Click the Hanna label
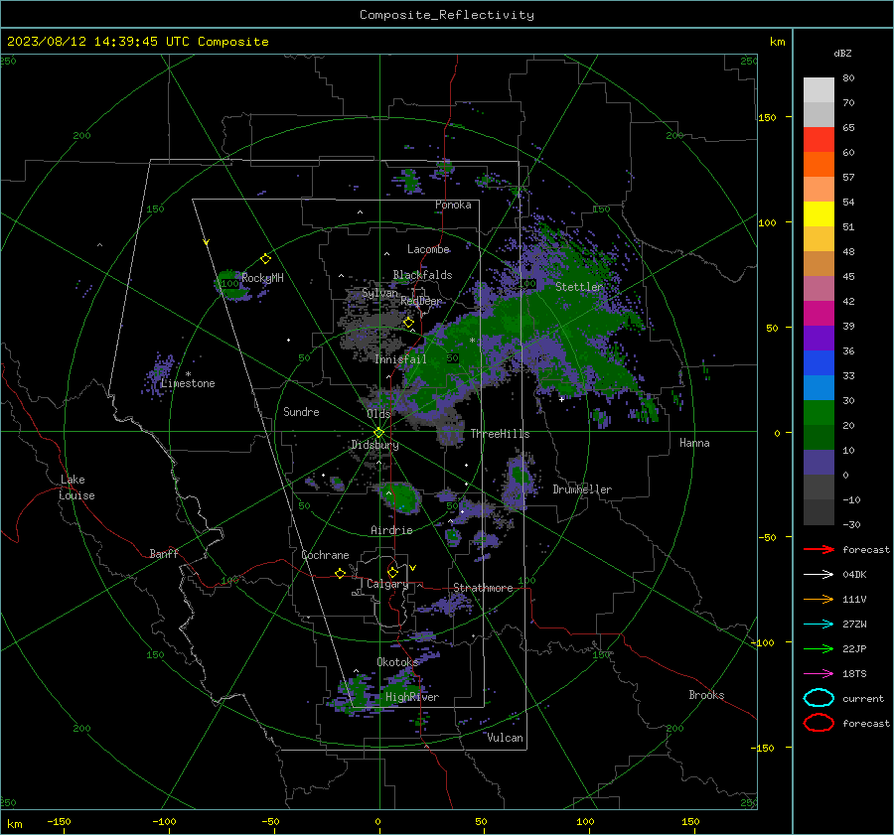 [x=694, y=443]
